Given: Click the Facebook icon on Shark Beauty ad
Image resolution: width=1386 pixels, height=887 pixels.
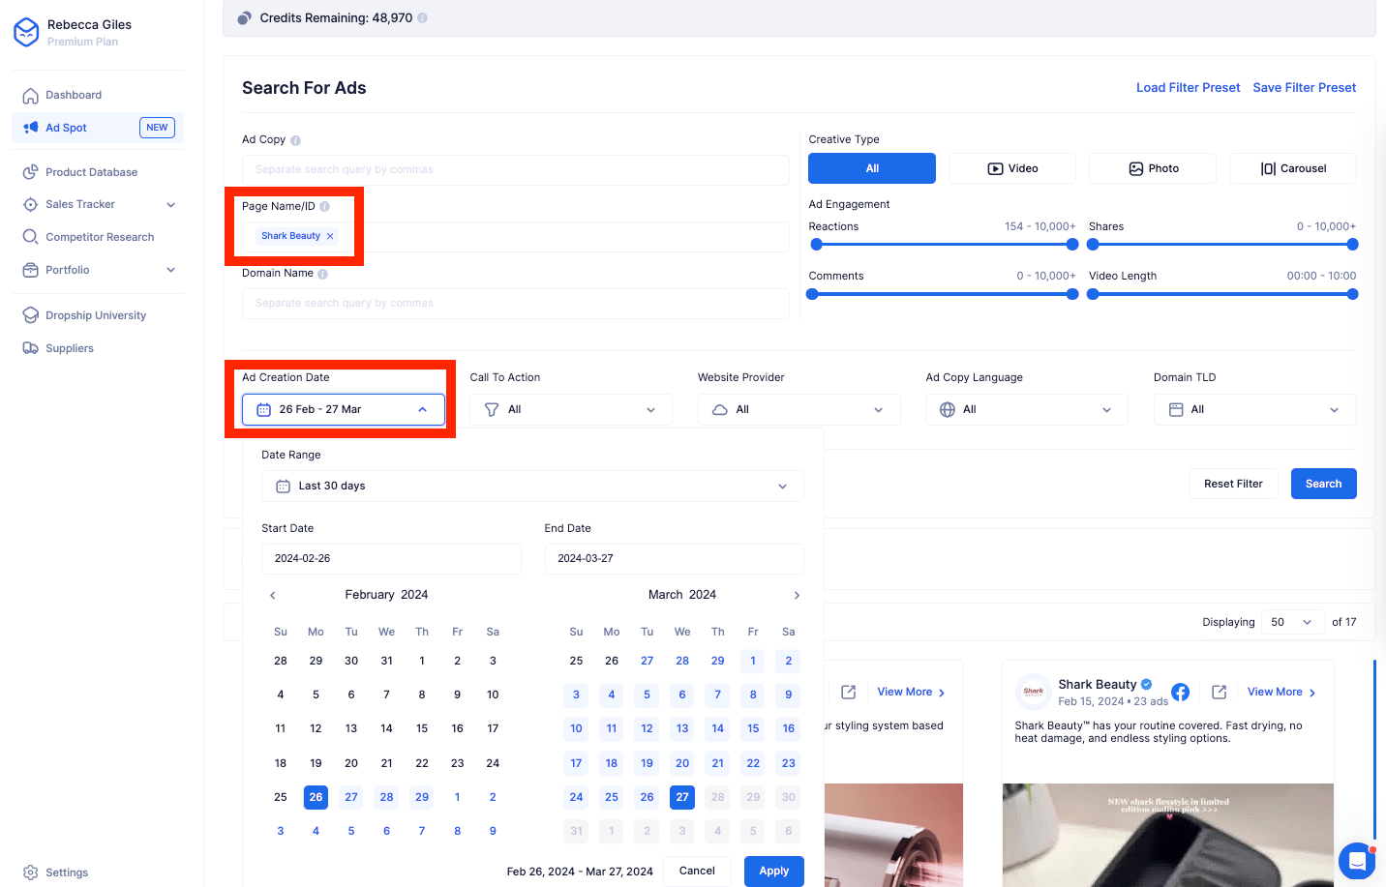Looking at the screenshot, I should pyautogui.click(x=1180, y=693).
